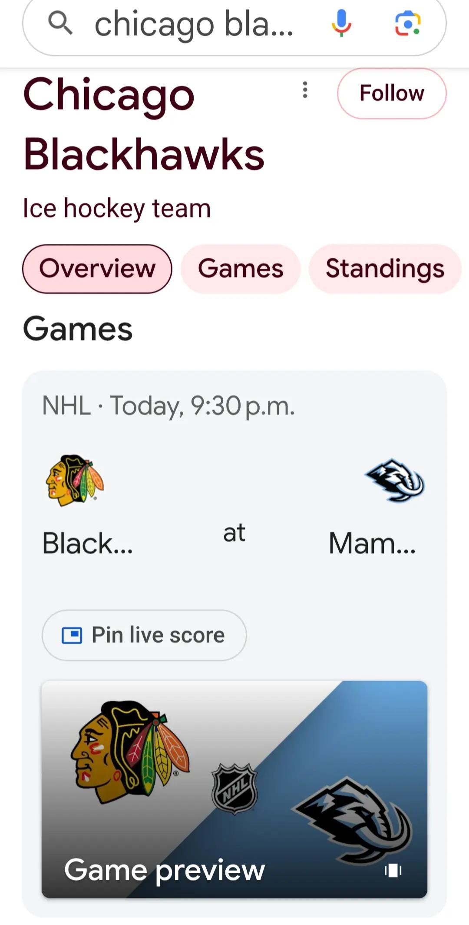The height and width of the screenshot is (925, 469).
Task: Start voice search with microphone icon
Action: tap(341, 23)
